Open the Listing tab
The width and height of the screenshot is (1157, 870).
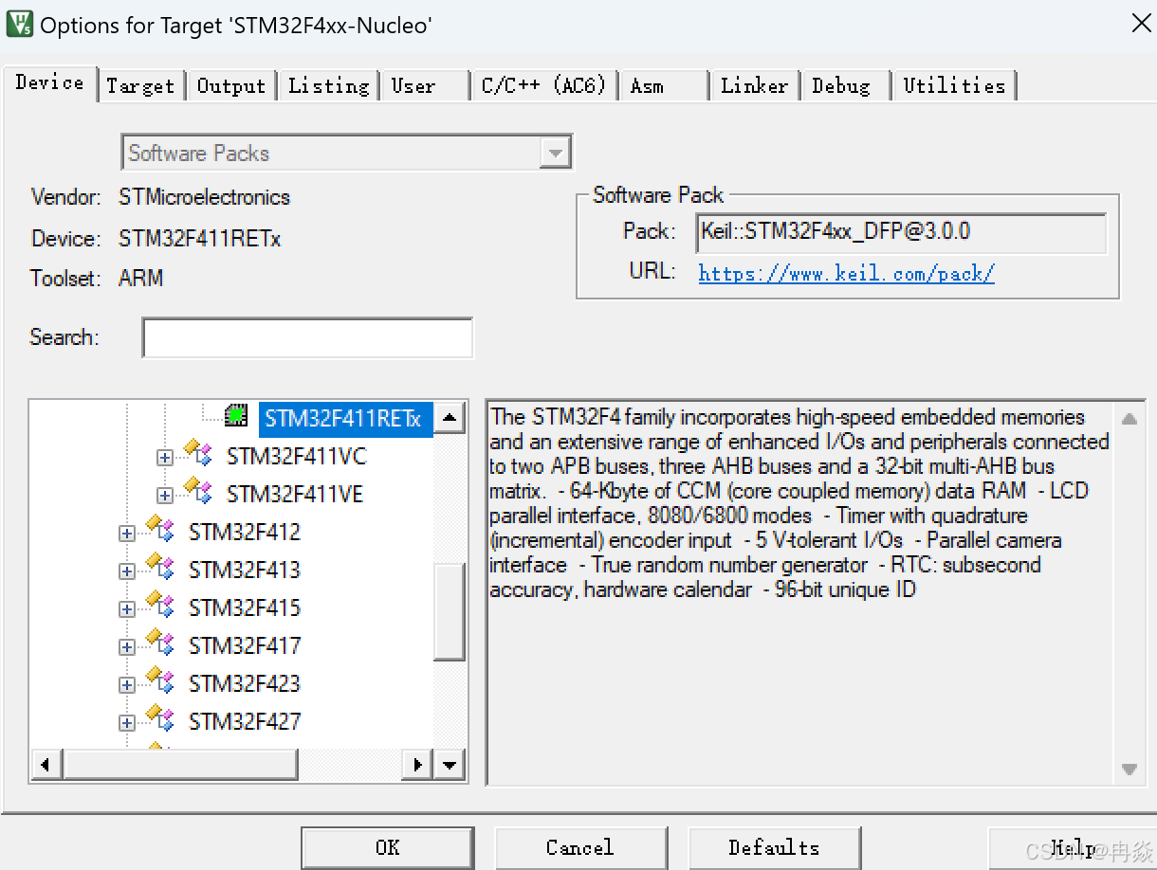[x=328, y=85]
